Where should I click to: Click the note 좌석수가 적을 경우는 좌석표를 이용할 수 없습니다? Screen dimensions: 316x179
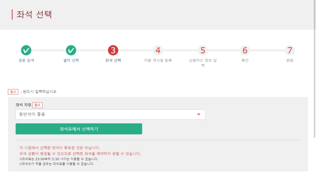57,164
